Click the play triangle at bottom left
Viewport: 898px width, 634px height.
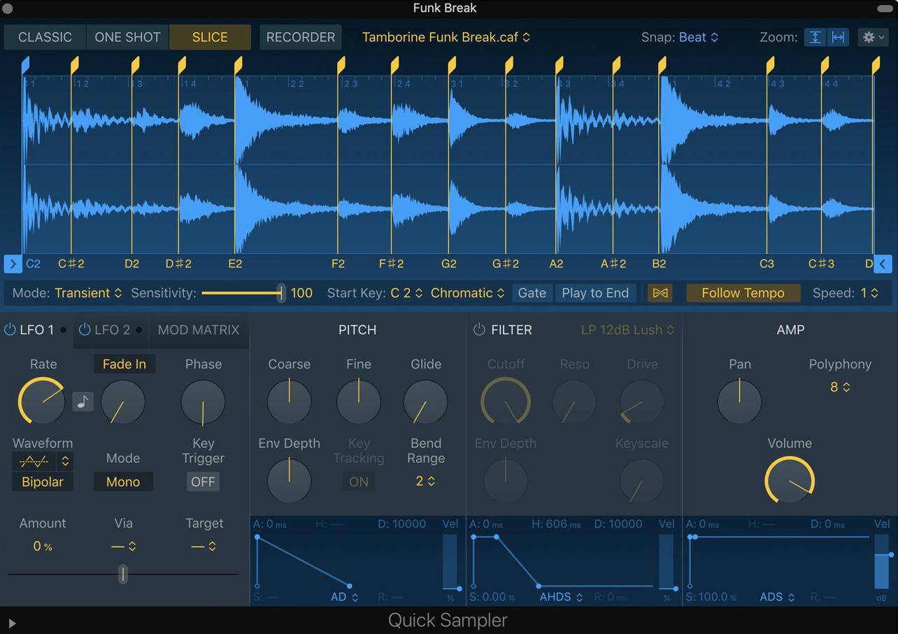(12, 622)
